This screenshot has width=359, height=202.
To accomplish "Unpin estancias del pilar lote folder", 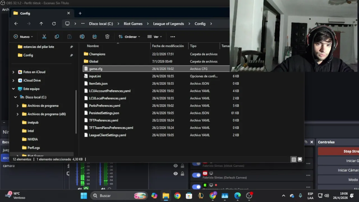I will click(x=71, y=47).
